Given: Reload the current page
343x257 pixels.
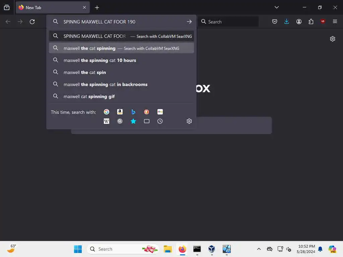Looking at the screenshot, I should [x=32, y=22].
